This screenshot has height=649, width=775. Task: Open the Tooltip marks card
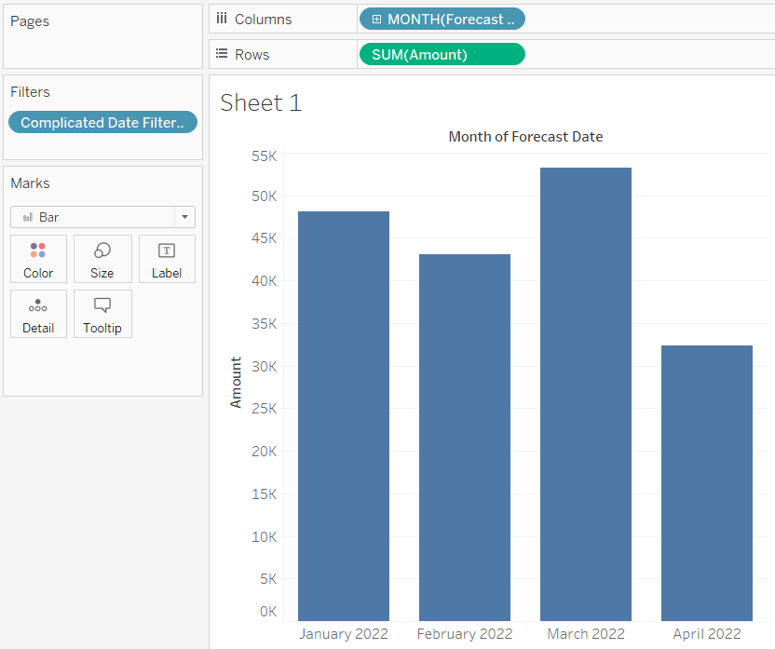click(x=102, y=314)
